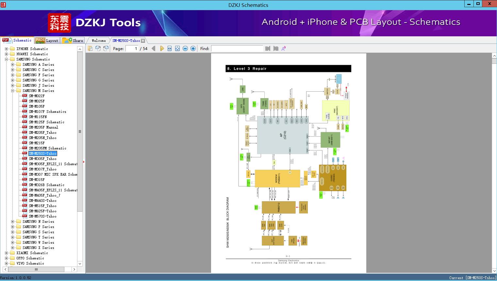The height and width of the screenshot is (281, 497).
Task: Expand the IPHONE Schematic tree node
Action: coord(6,49)
